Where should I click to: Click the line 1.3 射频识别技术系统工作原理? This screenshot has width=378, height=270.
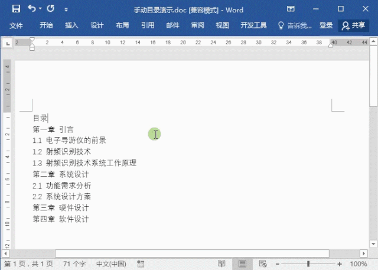click(x=84, y=163)
